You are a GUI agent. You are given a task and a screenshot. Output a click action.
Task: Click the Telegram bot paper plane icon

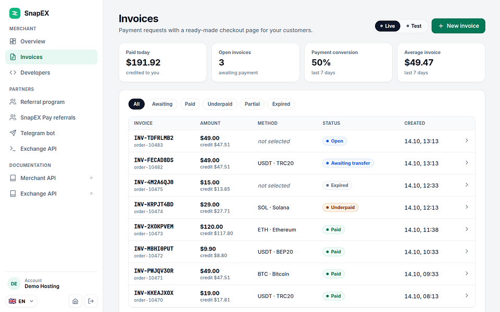12,133
